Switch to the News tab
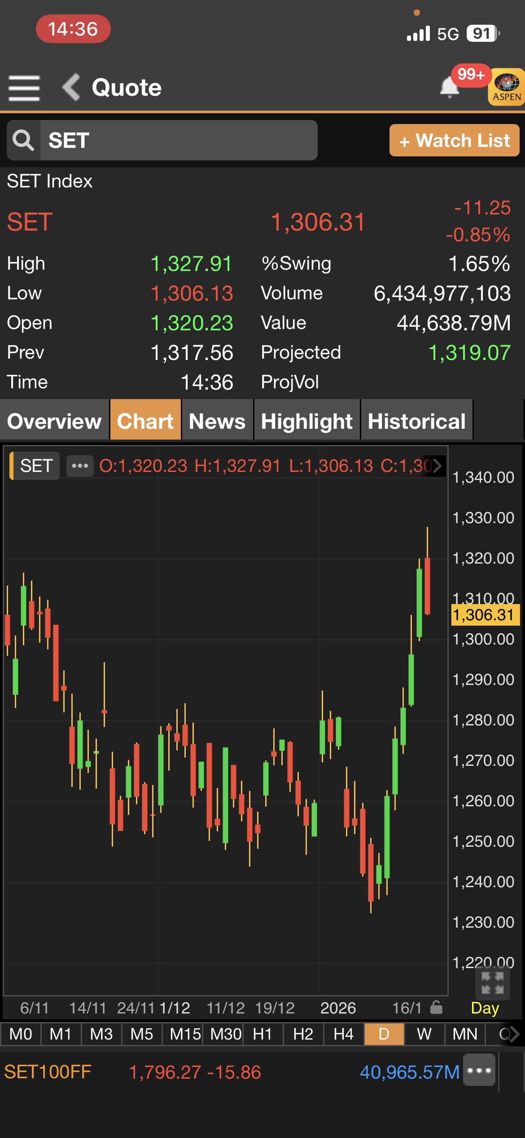 [217, 421]
